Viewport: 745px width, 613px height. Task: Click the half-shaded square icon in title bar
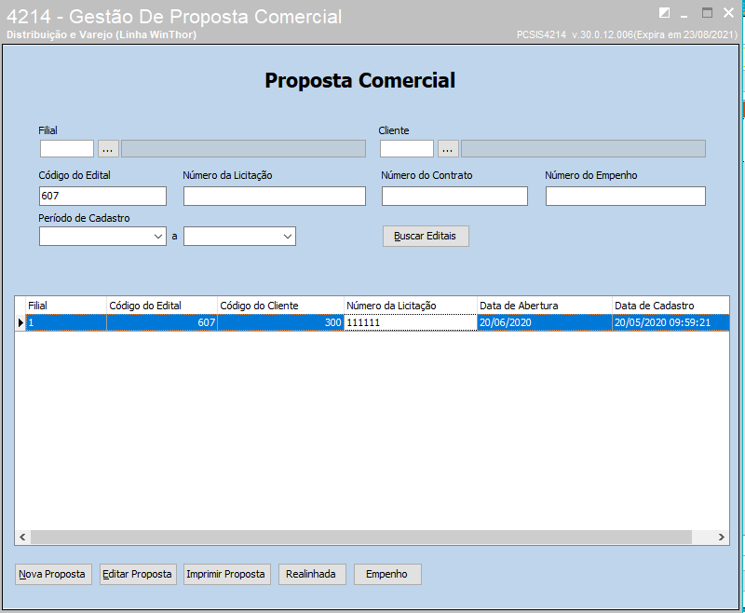point(664,13)
